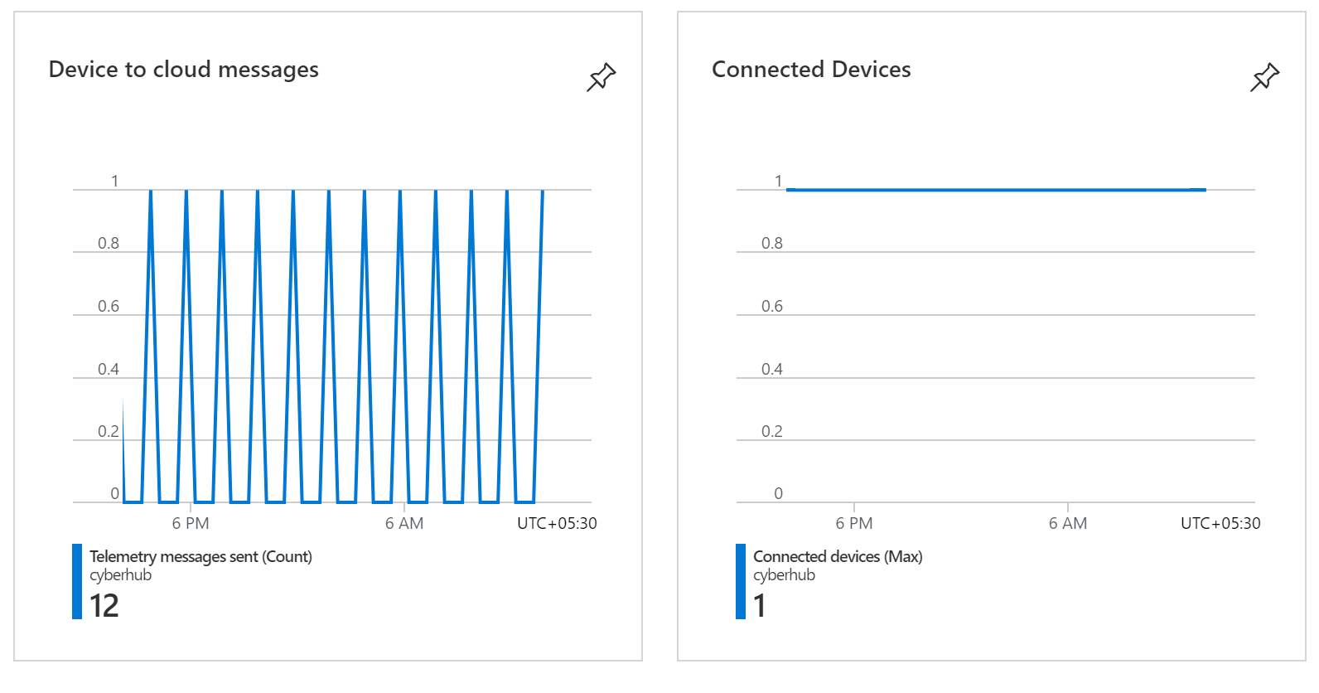Screen dimensions: 1319x693
Task: Click the aggregate value 12 for telemetry
Action: coord(106,607)
